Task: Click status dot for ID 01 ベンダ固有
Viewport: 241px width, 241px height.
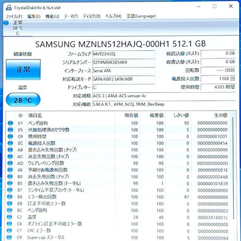Action: pos(10,123)
